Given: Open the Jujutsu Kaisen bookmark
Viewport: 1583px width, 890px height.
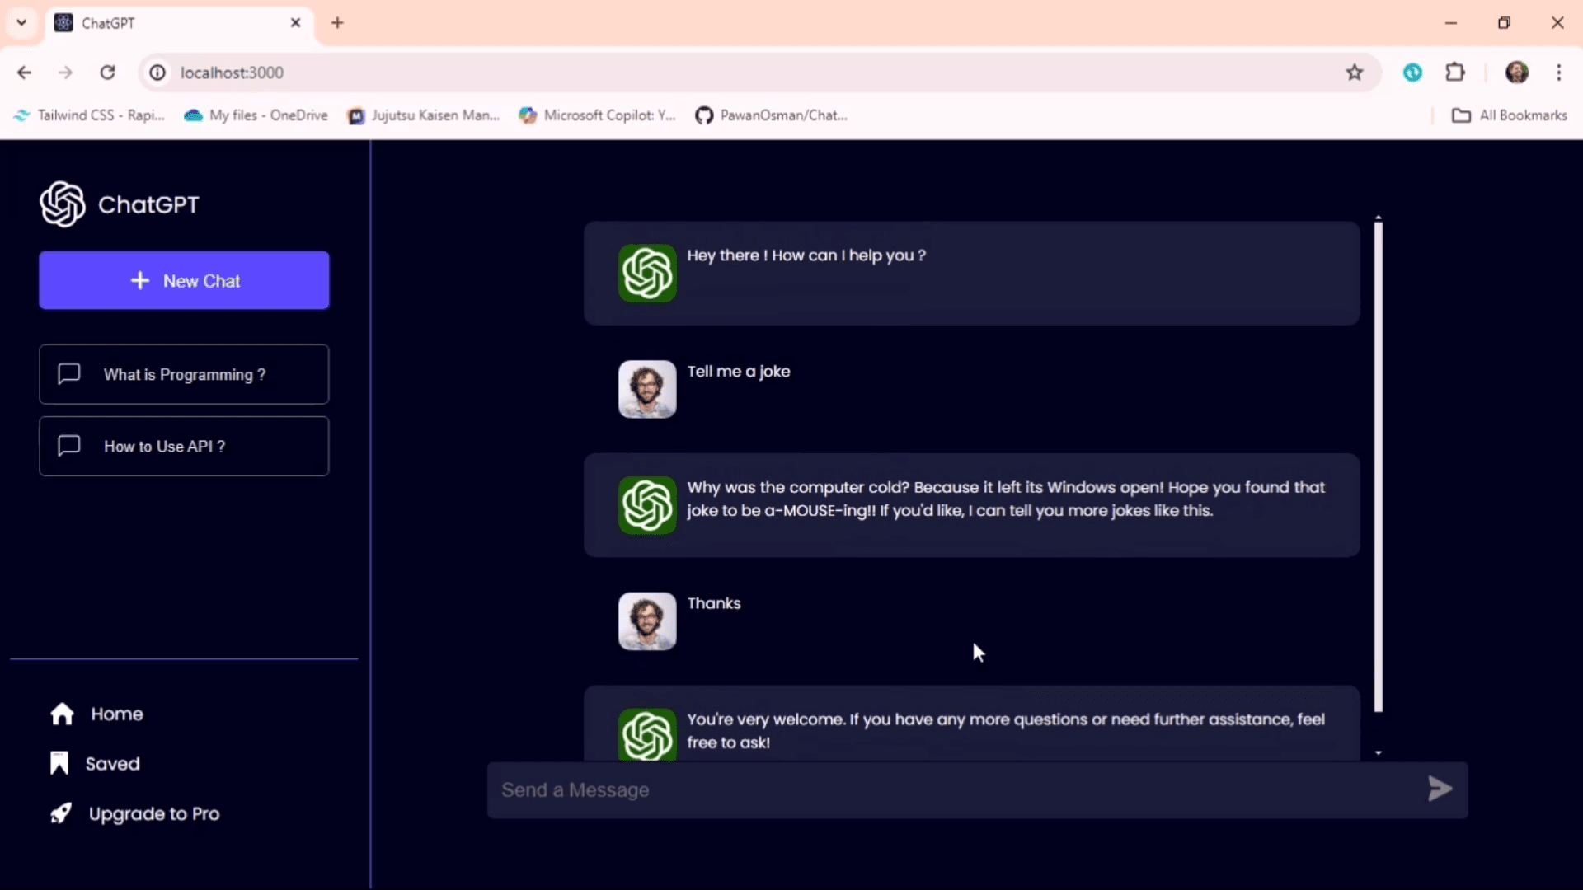Looking at the screenshot, I should tap(425, 115).
